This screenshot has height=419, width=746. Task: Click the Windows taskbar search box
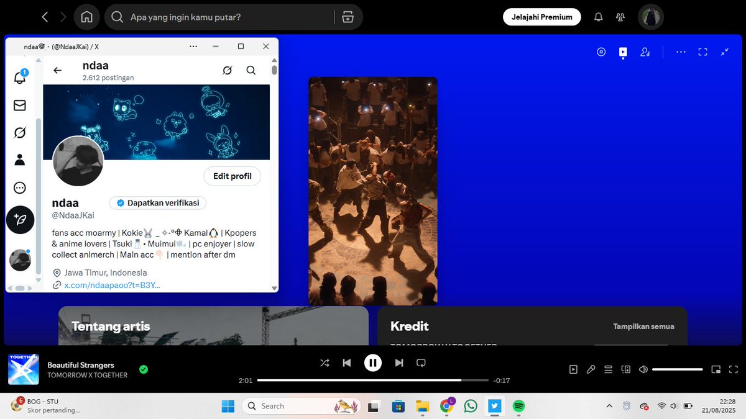[302, 406]
